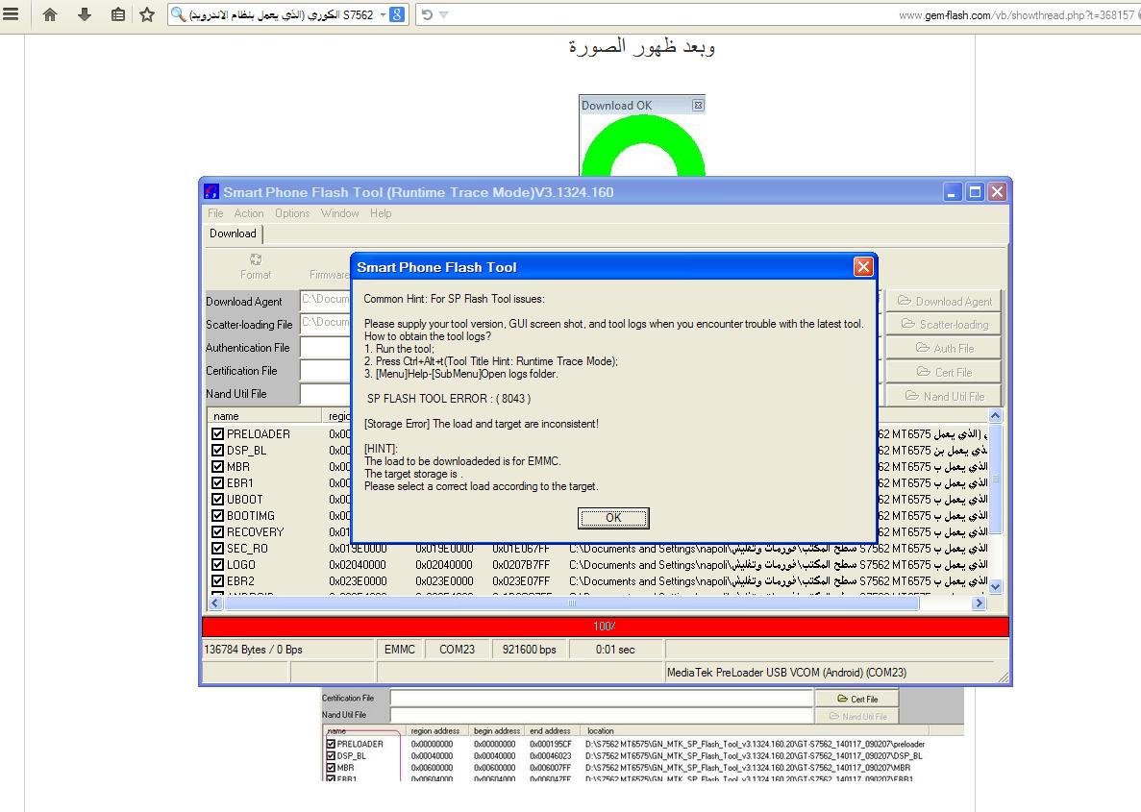1141x812 pixels.
Task: Toggle the LOGO checkbox
Action: coord(217,565)
